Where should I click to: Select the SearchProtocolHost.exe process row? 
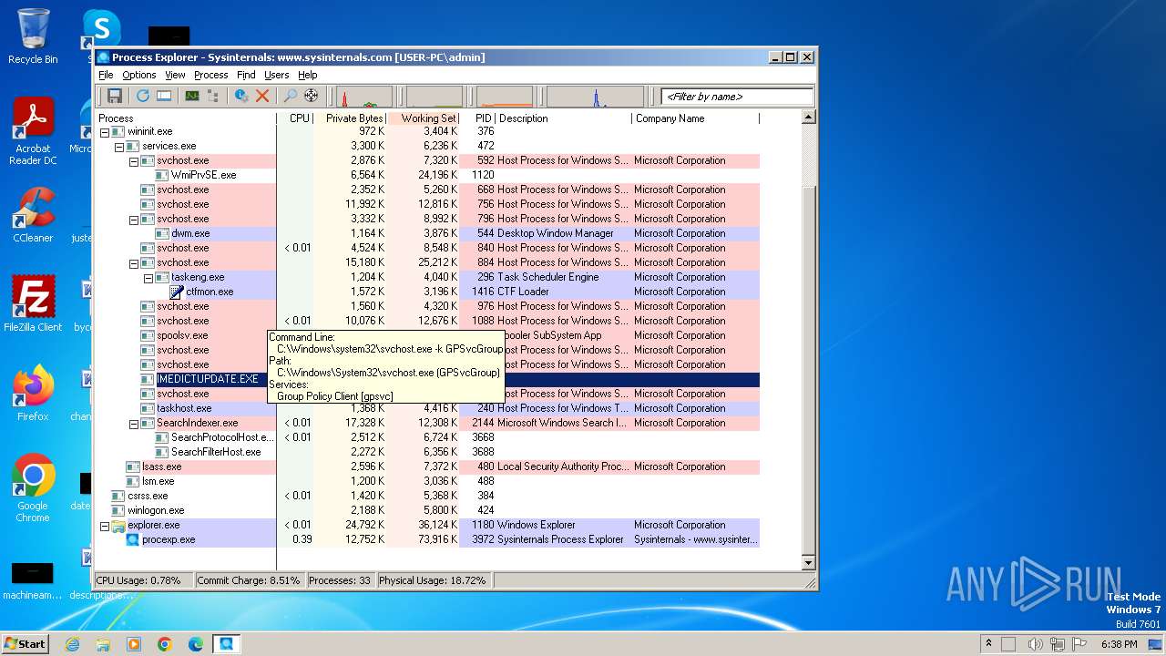coord(427,437)
